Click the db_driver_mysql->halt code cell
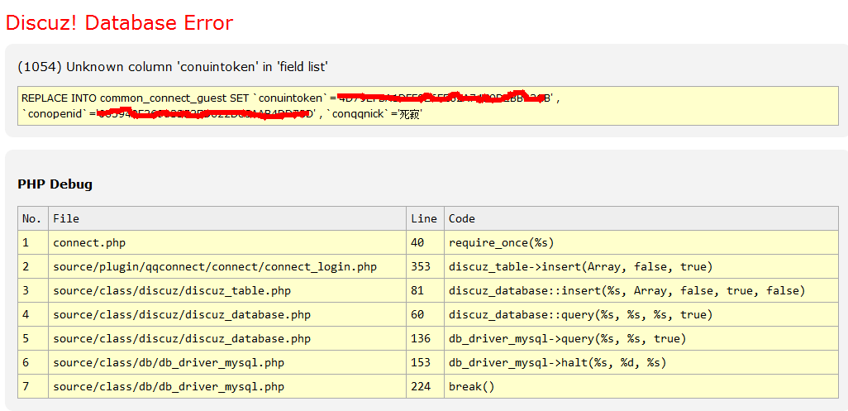 pyautogui.click(x=557, y=362)
